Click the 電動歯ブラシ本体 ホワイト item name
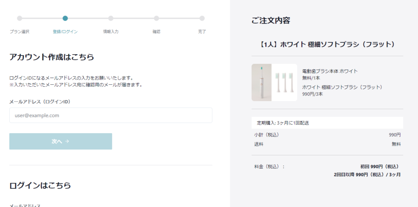This screenshot has width=418, height=207. pyautogui.click(x=330, y=71)
